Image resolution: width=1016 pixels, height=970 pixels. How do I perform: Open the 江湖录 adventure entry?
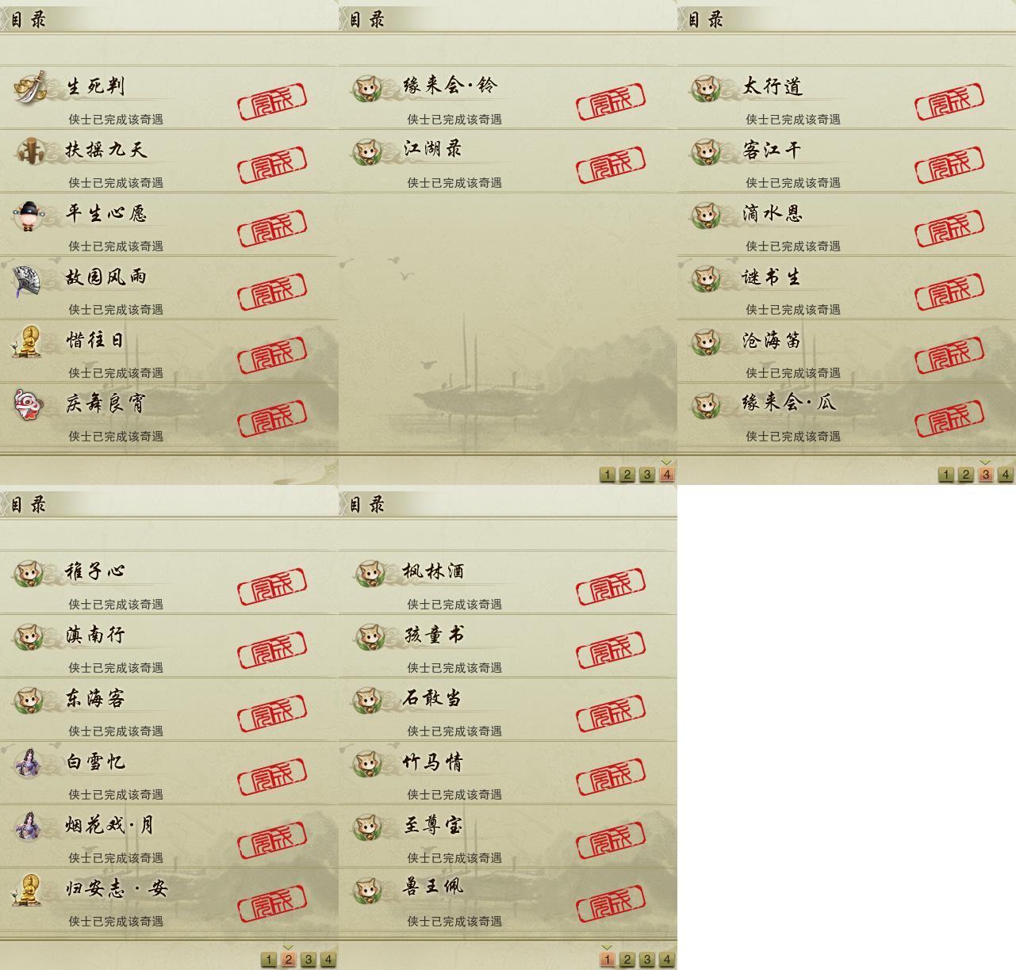tap(508, 160)
